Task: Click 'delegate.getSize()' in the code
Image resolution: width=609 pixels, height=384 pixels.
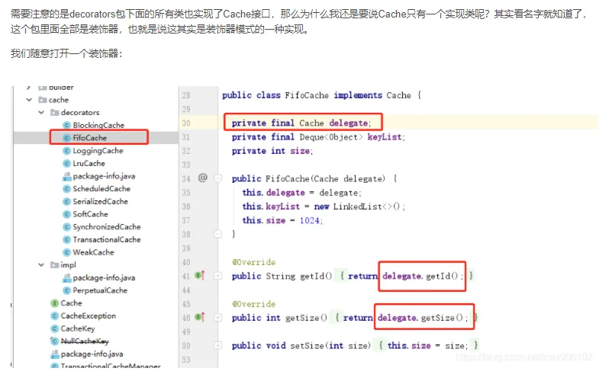Action: click(x=420, y=318)
